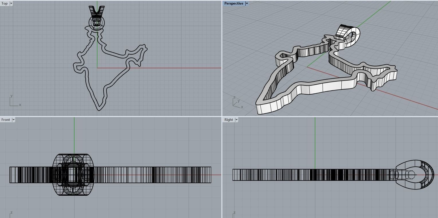Viewport: 438px width, 218px height.
Task: Open the Front viewport dropdown arrow
Action: click(x=13, y=120)
